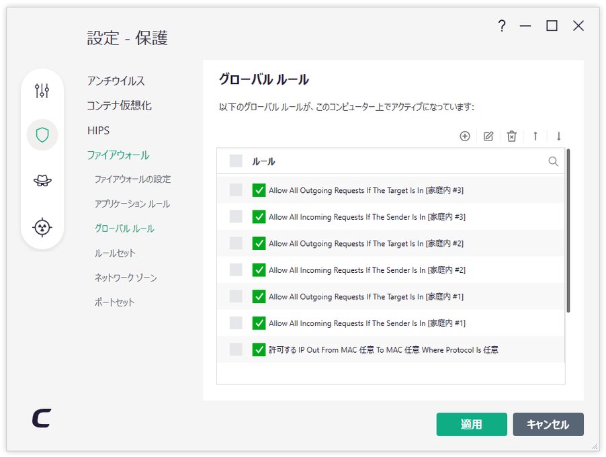Image resolution: width=606 pixels, height=457 pixels.
Task: Open help question mark
Action: pyautogui.click(x=502, y=26)
